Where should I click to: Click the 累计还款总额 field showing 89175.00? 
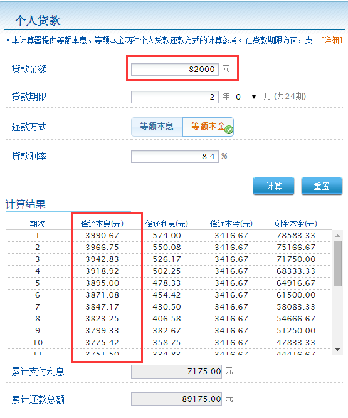[176, 399]
